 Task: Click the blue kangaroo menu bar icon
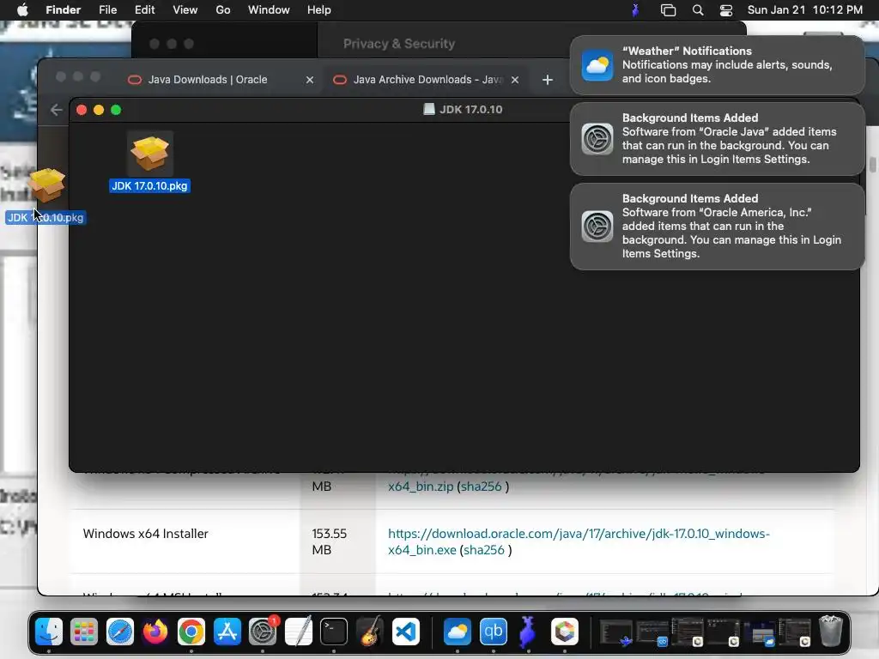pyautogui.click(x=635, y=10)
